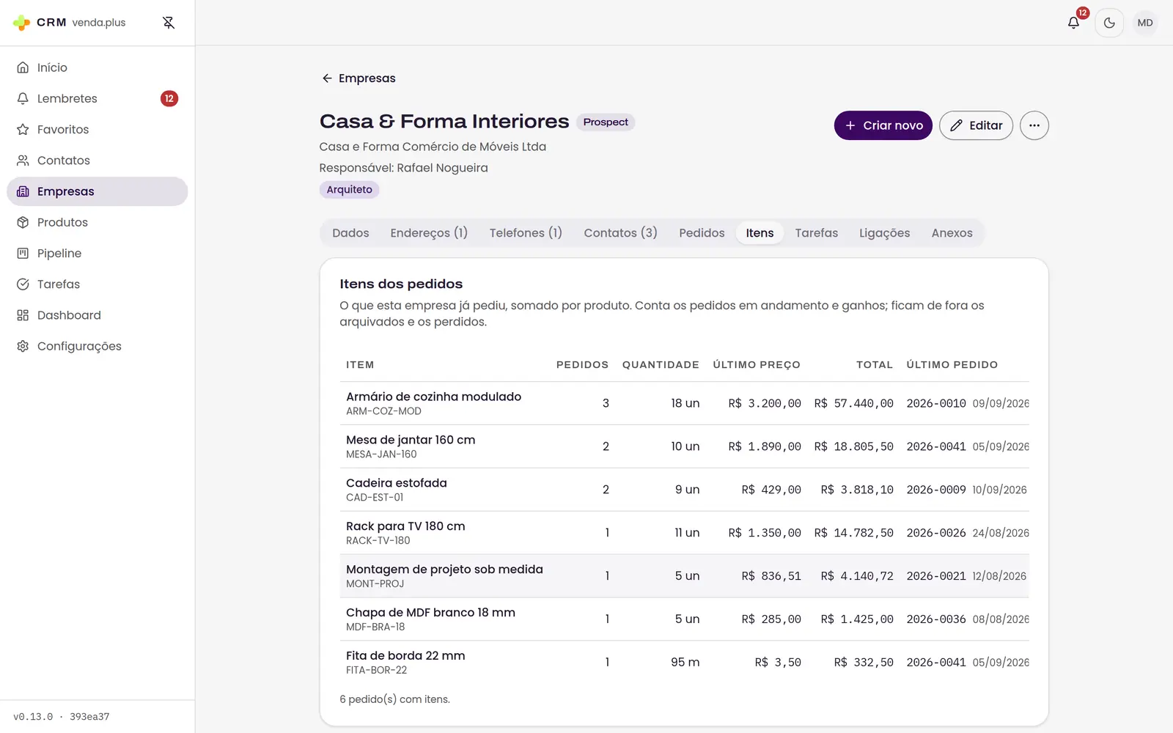This screenshot has height=733, width=1173.
Task: Switch to the Contatos (3) tab
Action: click(x=620, y=233)
